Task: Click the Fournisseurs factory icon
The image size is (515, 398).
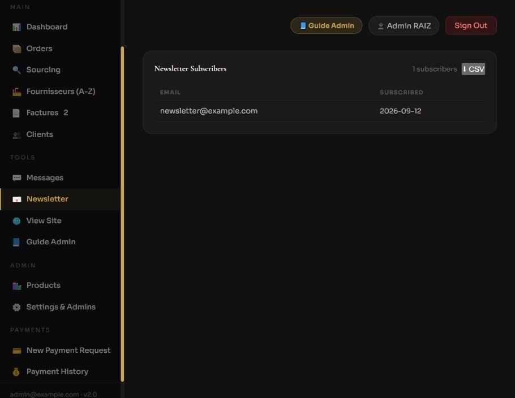Action: point(16,92)
